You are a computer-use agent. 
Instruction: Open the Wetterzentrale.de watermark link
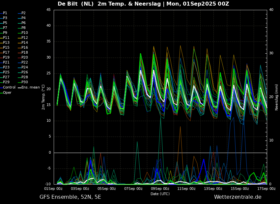[238, 197]
